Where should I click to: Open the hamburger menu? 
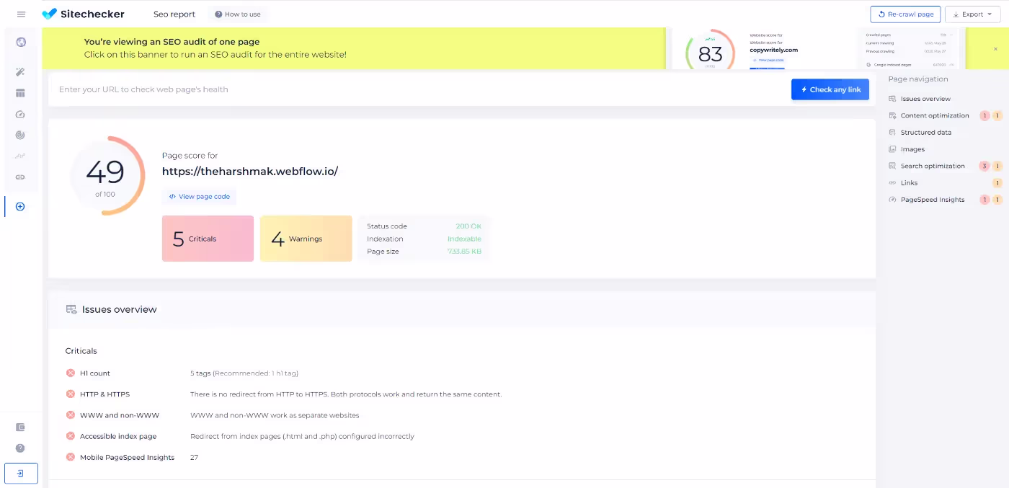(x=21, y=14)
